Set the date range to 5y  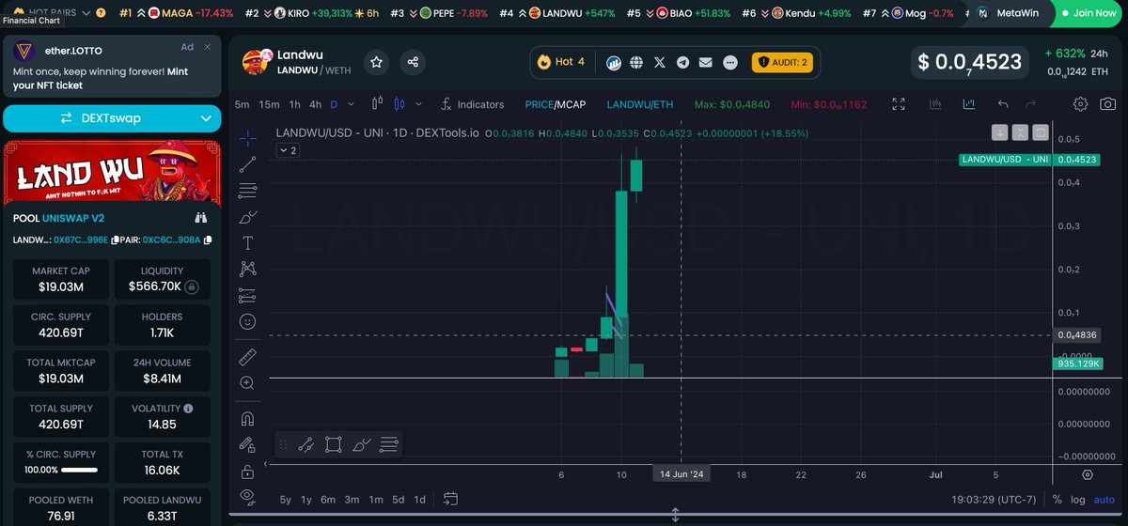tap(286, 500)
